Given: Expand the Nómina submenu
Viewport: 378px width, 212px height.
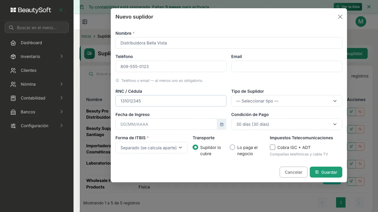Looking at the screenshot, I should point(61,84).
